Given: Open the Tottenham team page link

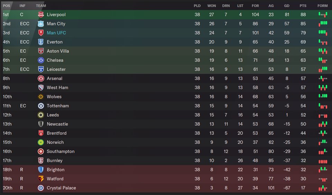Looking at the screenshot, I should [x=58, y=106].
